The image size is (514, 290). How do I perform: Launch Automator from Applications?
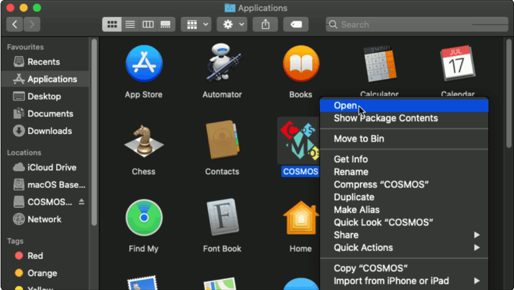pos(222,63)
